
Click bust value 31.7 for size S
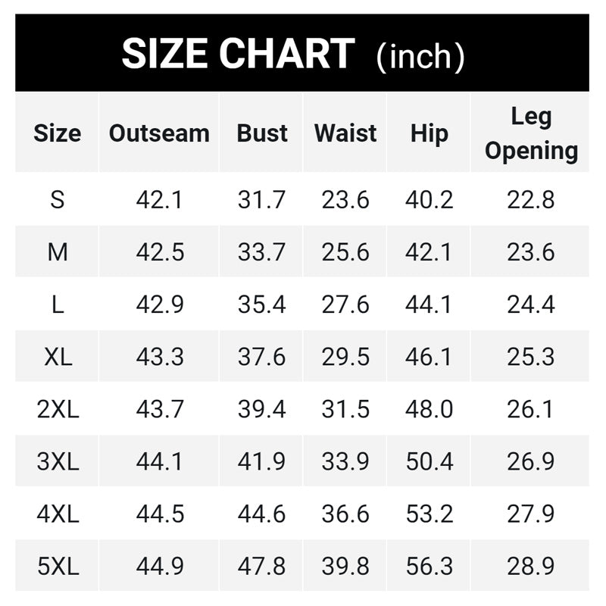[262, 200]
